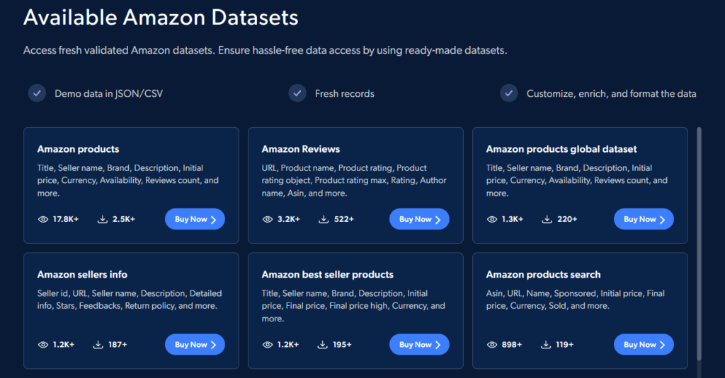This screenshot has height=378, width=725.
Task: Buy the Amazon products dataset
Action: (x=195, y=219)
